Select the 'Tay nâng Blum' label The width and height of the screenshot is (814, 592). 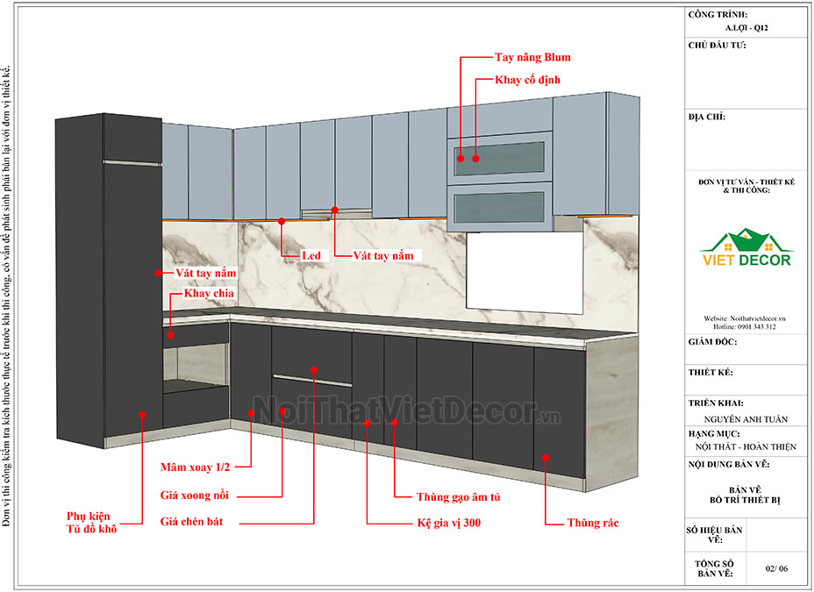(x=532, y=57)
